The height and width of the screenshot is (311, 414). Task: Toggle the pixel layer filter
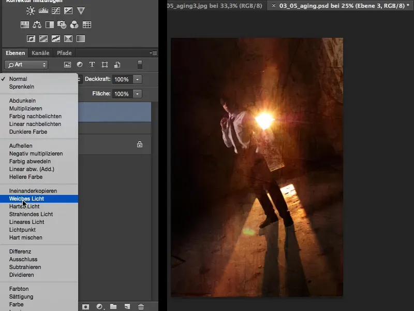68,64
